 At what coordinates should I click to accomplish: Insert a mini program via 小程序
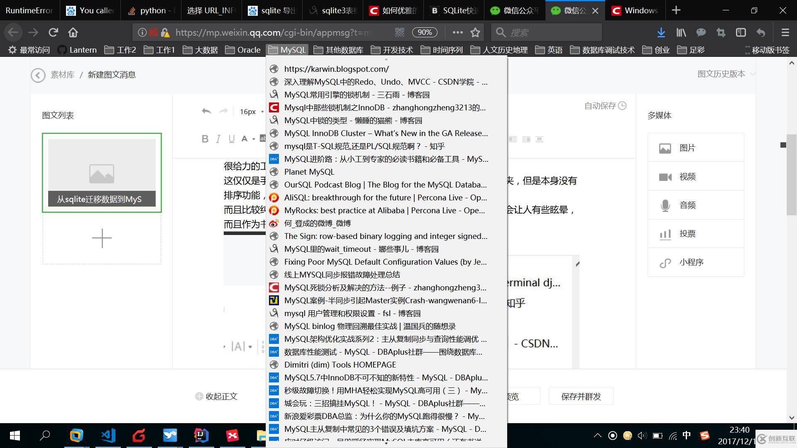696,262
